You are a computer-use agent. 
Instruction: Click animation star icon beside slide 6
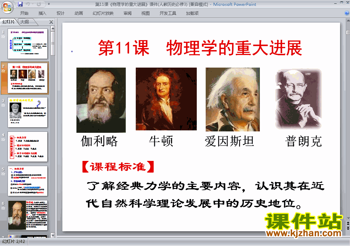[x=3, y=208]
